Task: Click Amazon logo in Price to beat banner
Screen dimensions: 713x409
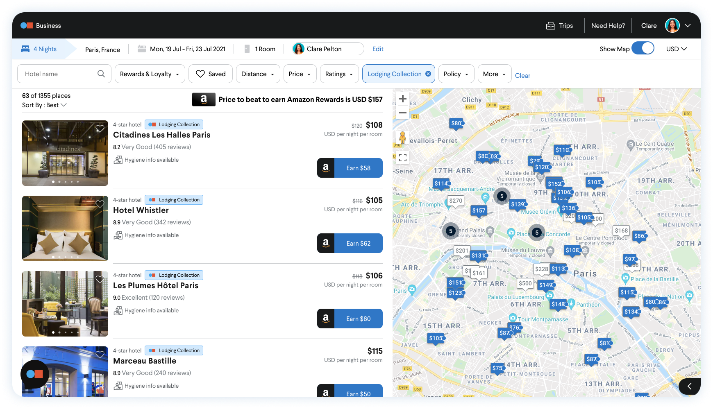Action: pos(204,99)
